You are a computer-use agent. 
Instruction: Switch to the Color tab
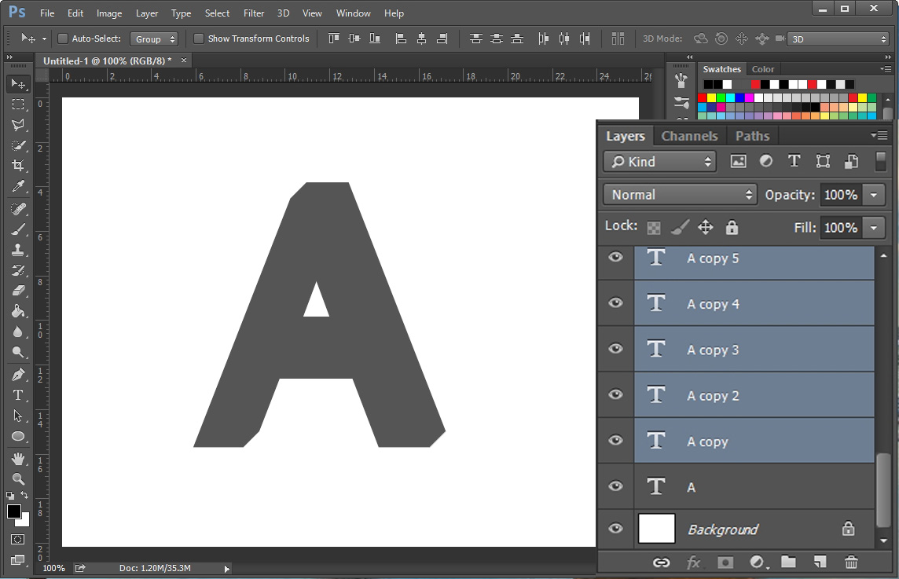pos(763,69)
